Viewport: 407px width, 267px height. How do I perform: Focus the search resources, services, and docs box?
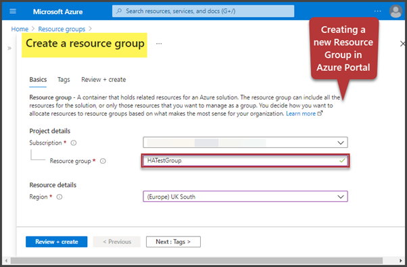click(203, 11)
